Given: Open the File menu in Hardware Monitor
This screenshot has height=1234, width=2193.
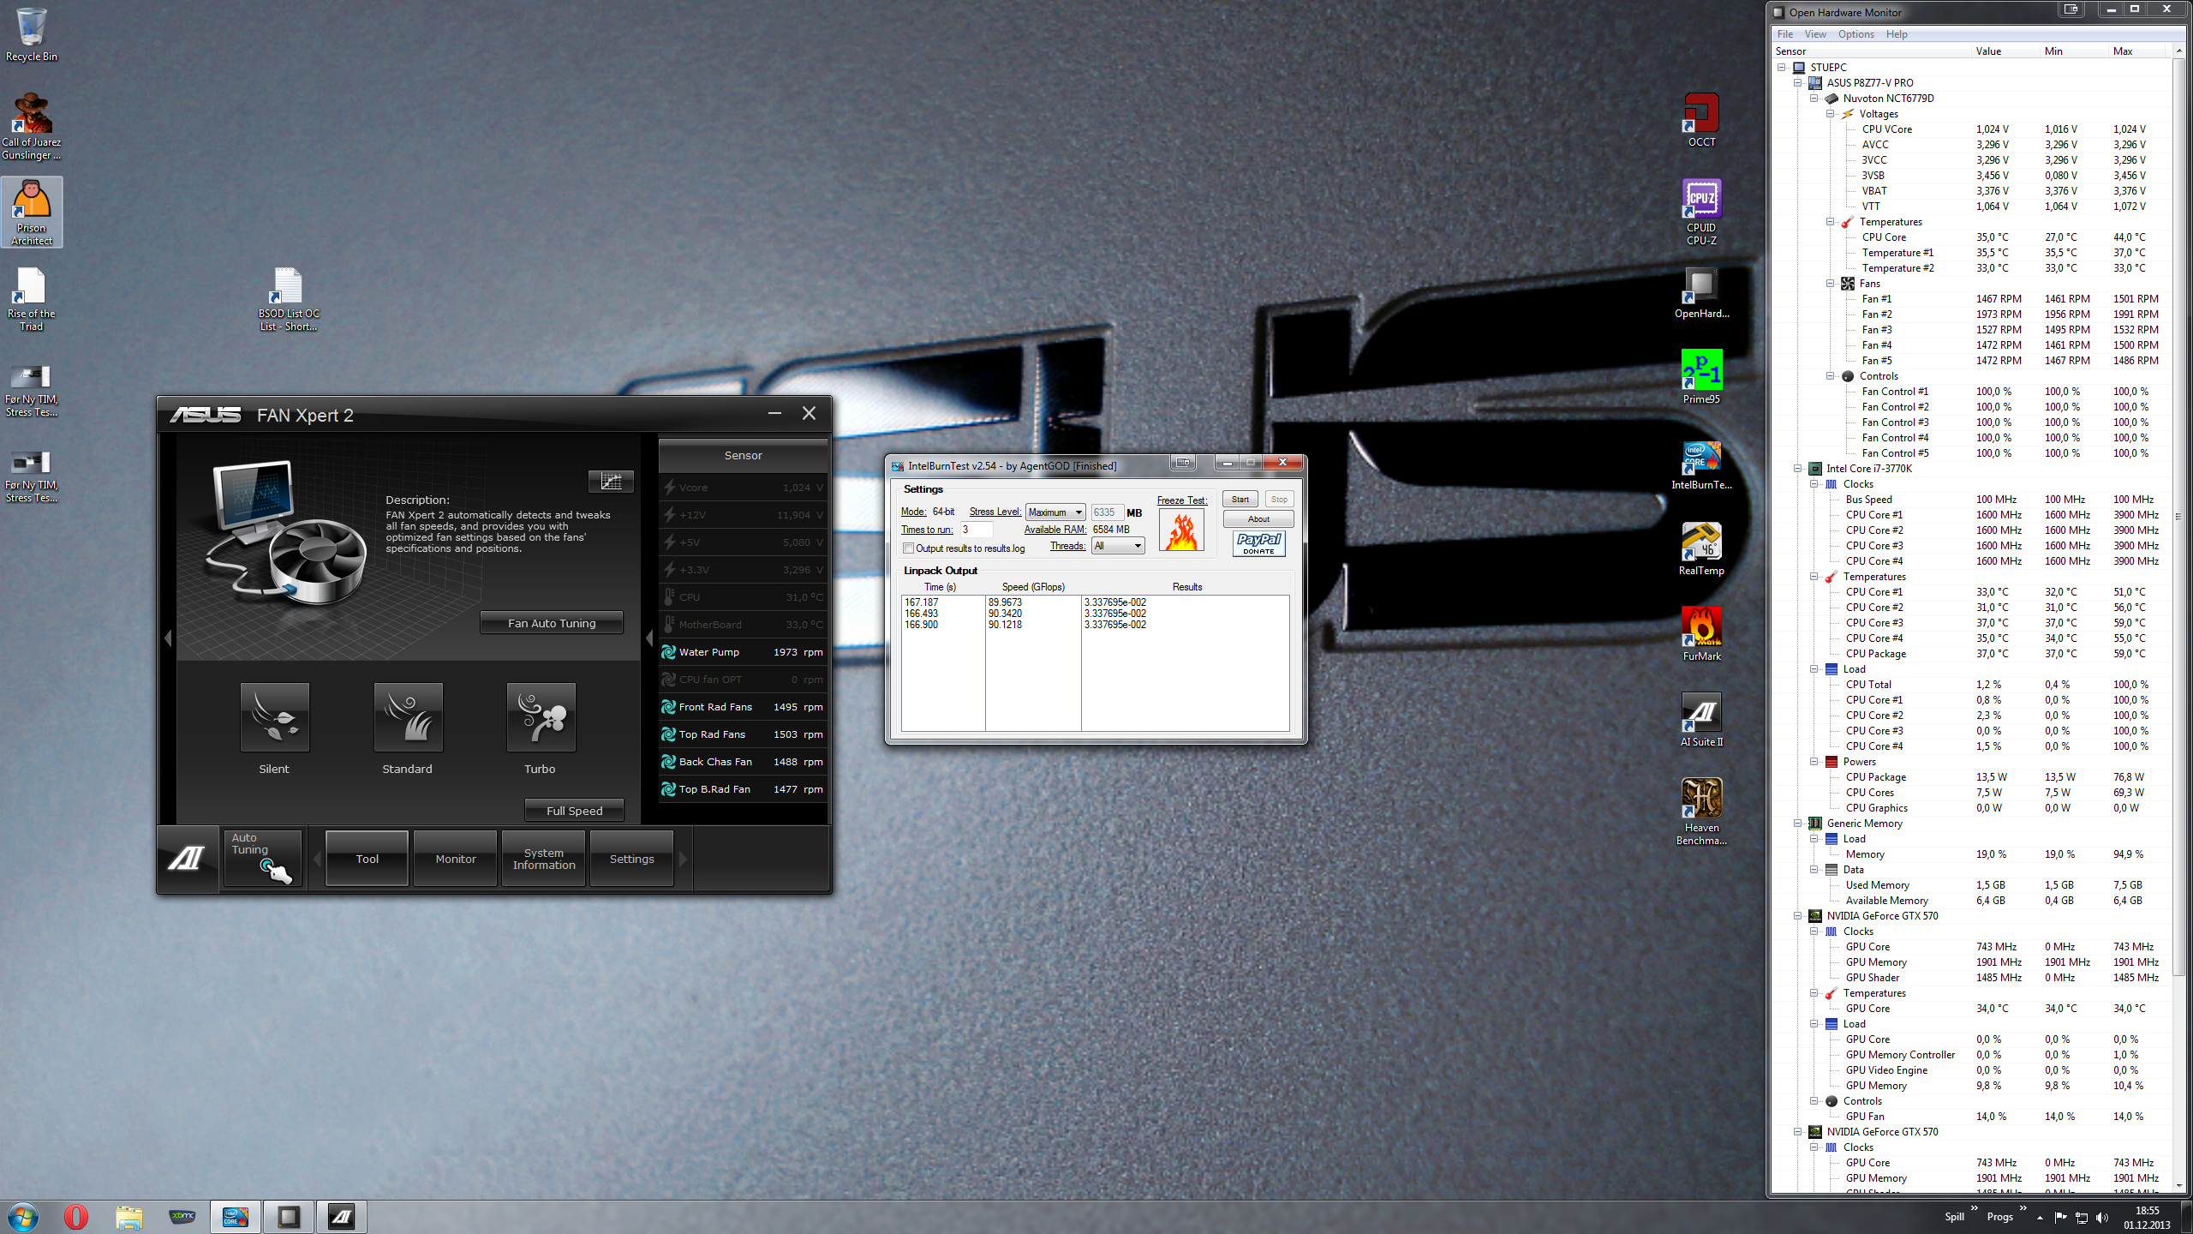Looking at the screenshot, I should click(x=1785, y=34).
